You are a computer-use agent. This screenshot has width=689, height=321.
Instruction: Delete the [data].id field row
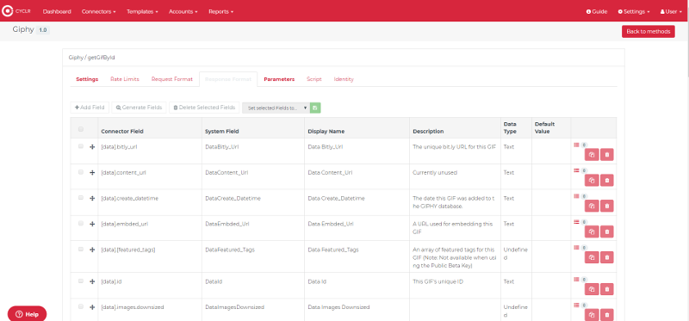tap(607, 289)
